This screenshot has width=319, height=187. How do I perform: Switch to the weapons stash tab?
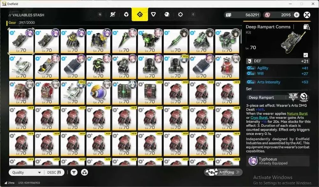click(113, 14)
